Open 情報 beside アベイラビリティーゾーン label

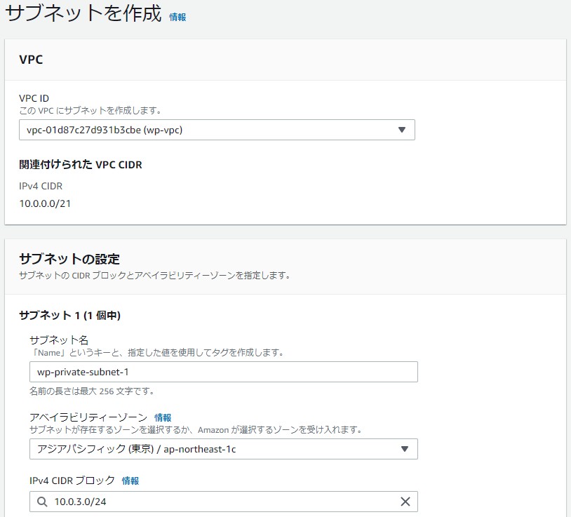point(163,417)
